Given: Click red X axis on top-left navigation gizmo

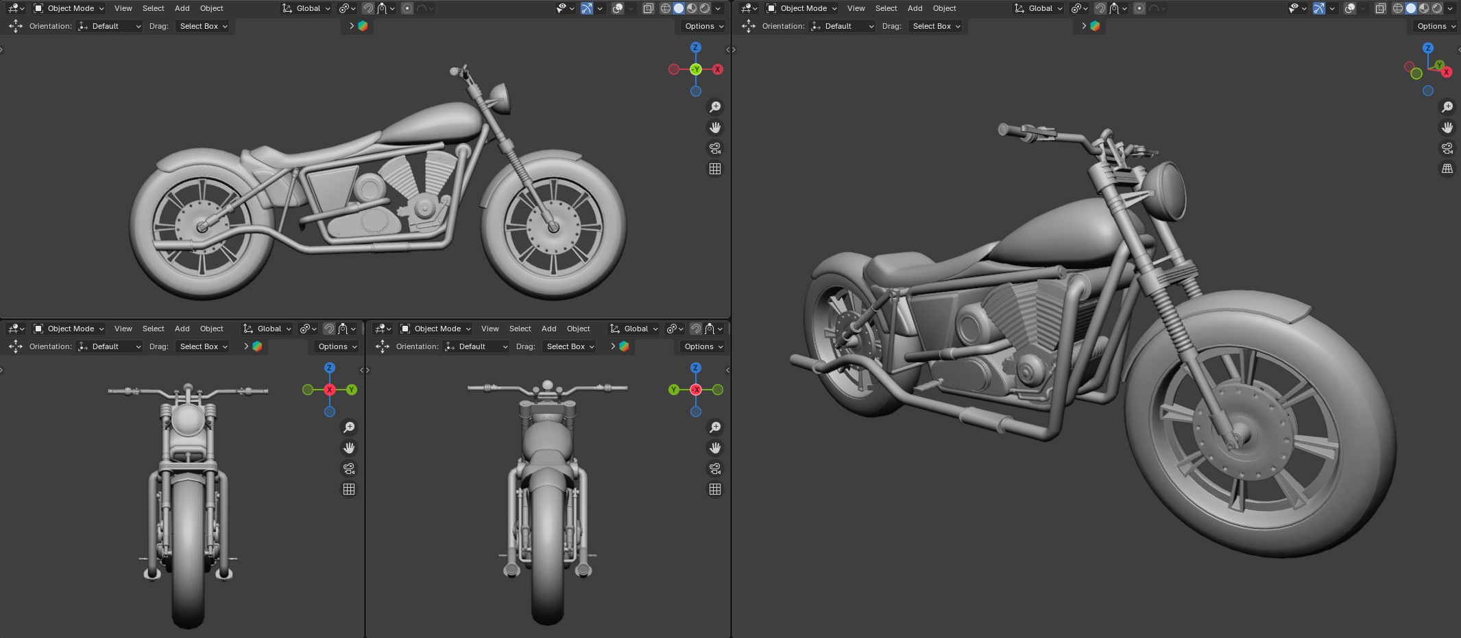Looking at the screenshot, I should point(717,69).
